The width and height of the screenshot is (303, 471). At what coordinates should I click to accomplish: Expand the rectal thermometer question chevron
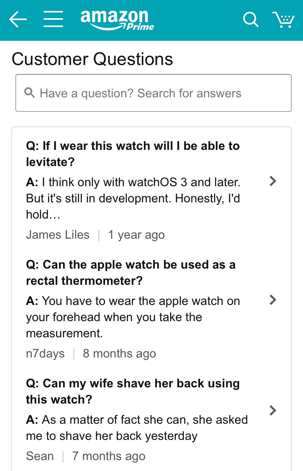(x=273, y=299)
